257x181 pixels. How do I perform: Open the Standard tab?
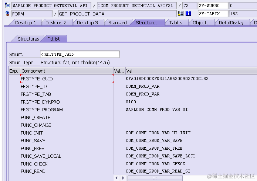point(118,22)
